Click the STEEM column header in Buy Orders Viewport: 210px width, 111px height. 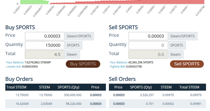click(45, 87)
